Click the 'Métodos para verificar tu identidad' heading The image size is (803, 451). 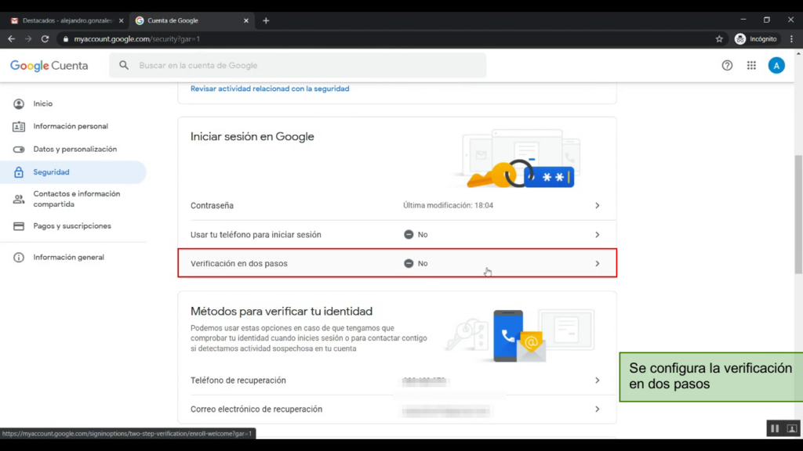point(282,312)
